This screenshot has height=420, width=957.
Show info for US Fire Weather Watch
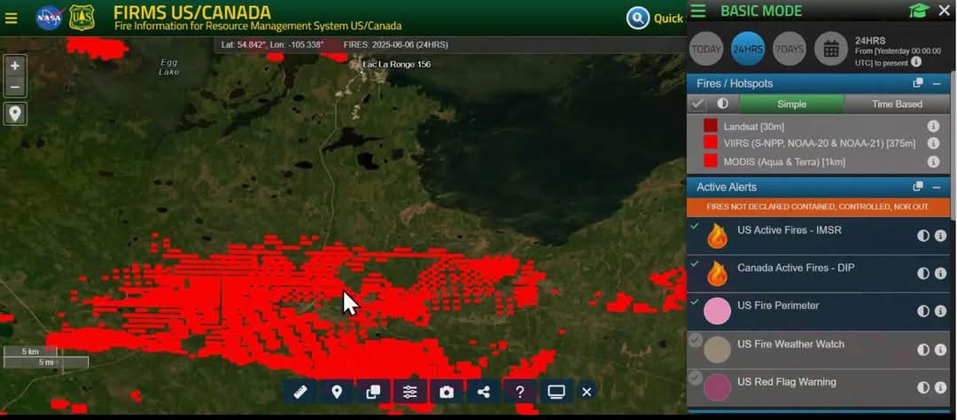tap(940, 350)
